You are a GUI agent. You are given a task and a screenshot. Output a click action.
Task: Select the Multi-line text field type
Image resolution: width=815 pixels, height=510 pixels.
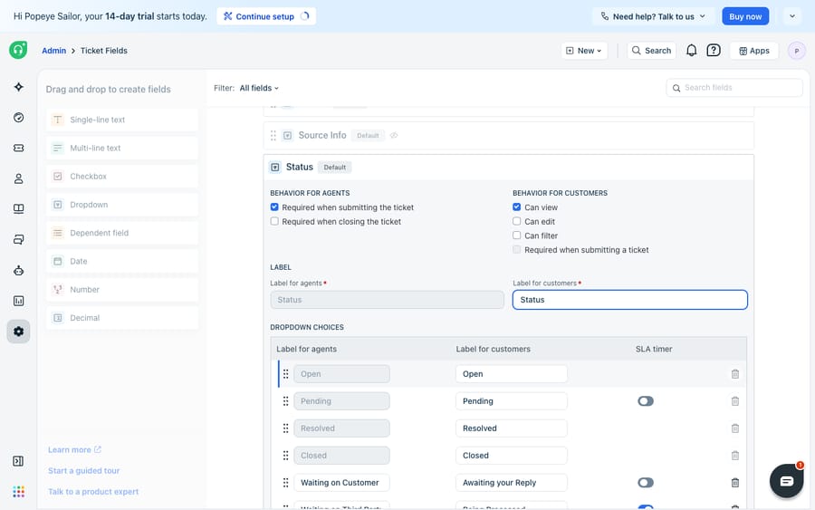122,149
